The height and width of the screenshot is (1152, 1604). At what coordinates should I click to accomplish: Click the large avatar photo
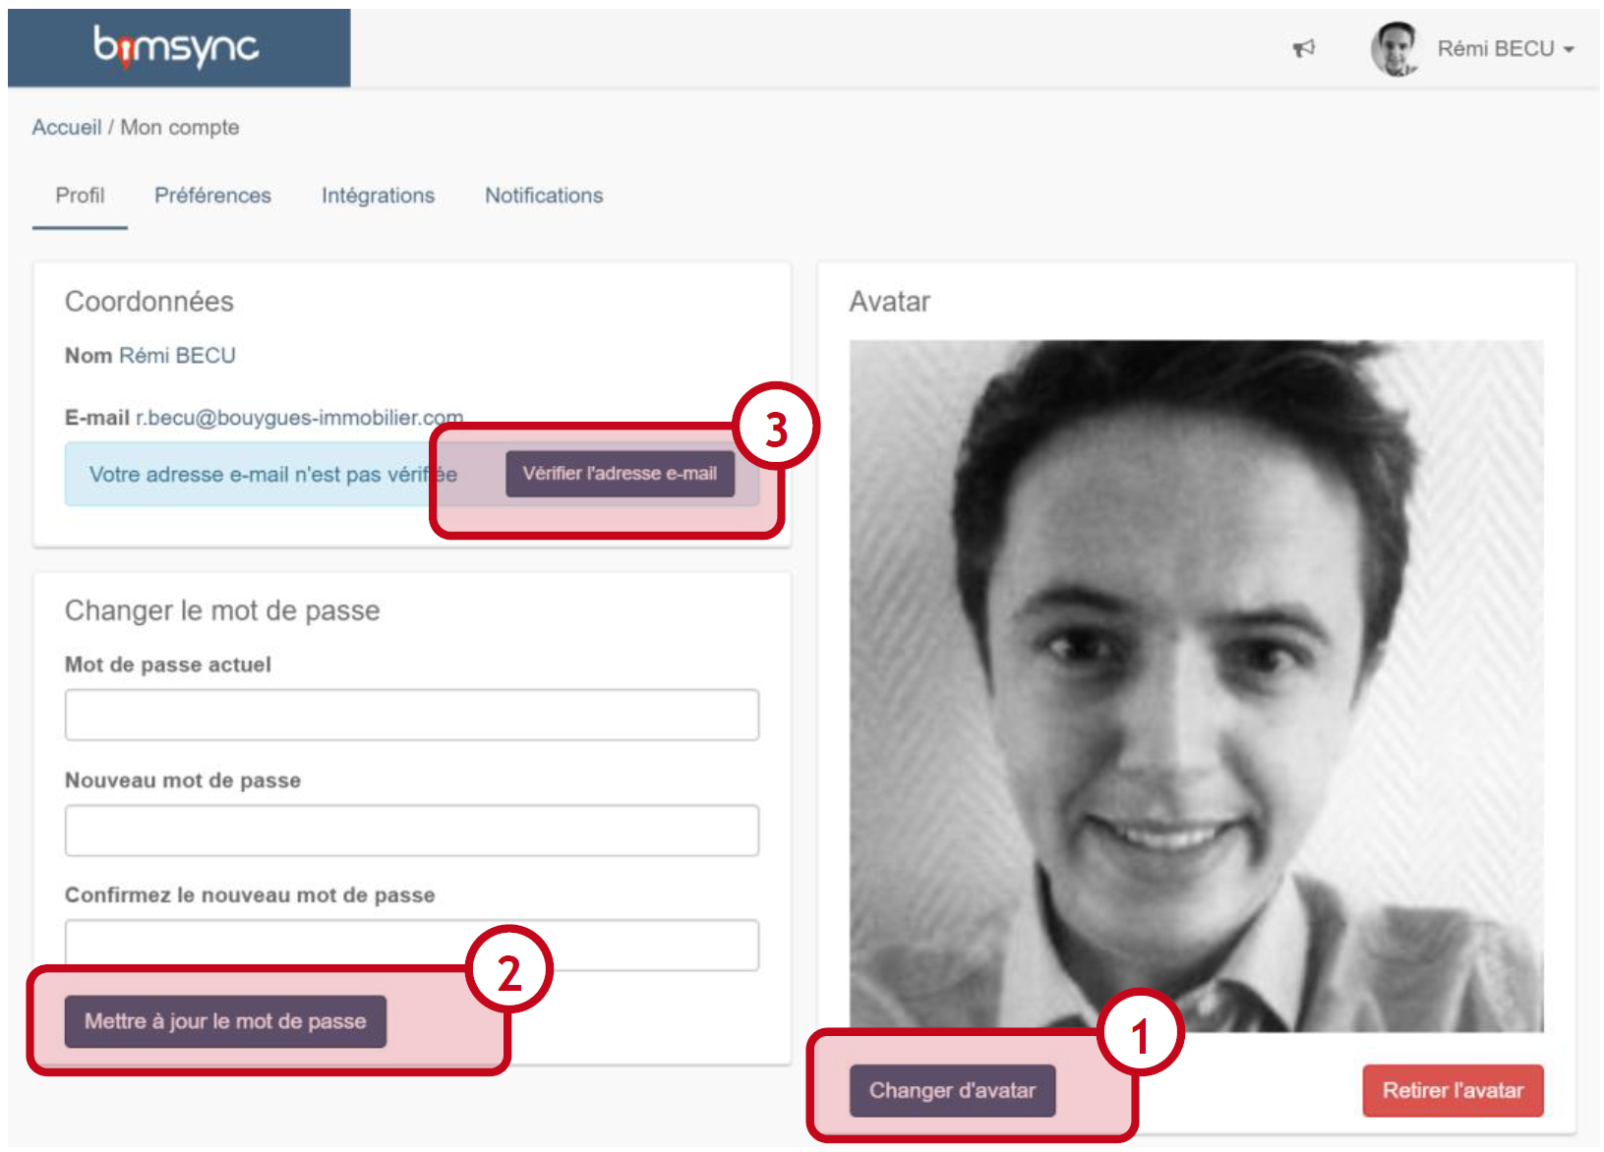[1196, 685]
